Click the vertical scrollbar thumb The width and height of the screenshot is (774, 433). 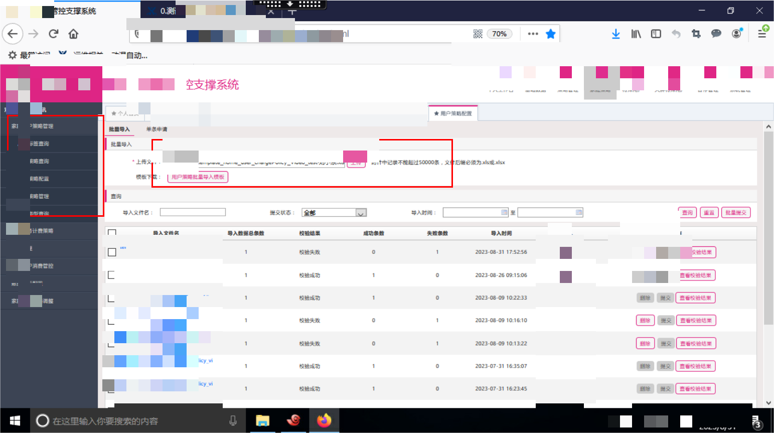pos(768,228)
